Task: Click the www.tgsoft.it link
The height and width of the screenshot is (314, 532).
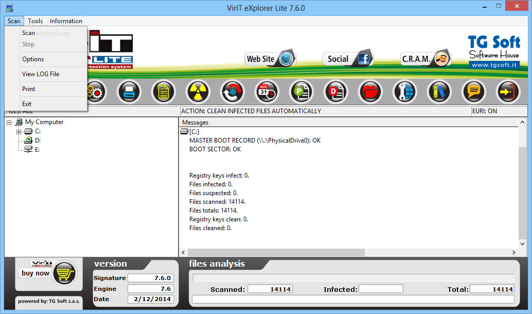Action: (494, 65)
